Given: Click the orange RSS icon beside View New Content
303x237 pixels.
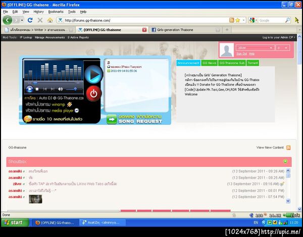Looking at the screenshot, I should (x=288, y=148).
